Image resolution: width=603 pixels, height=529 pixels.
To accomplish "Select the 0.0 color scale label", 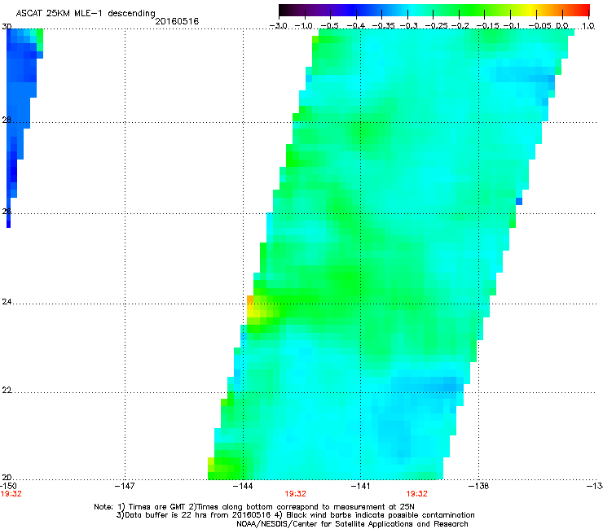I will (x=562, y=26).
